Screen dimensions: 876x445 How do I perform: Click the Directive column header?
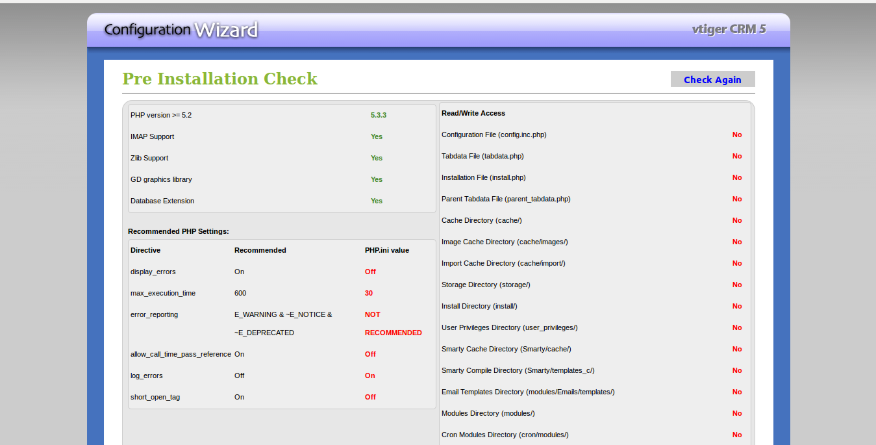(145, 250)
